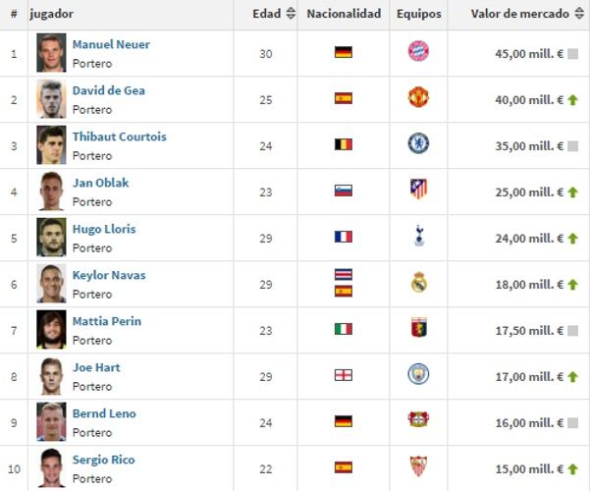Image resolution: width=590 pixels, height=491 pixels.
Task: Click the Tottenham club crest
Action: click(419, 237)
